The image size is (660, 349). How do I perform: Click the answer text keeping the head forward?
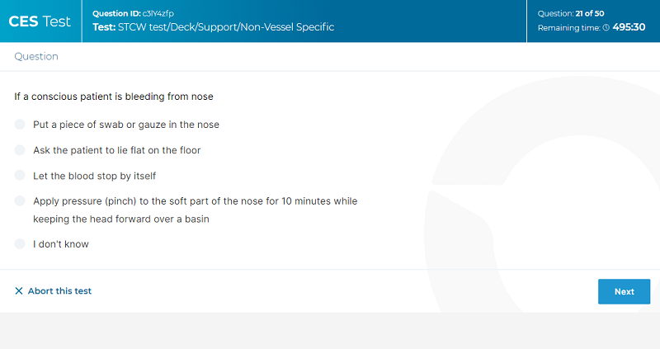coord(121,219)
